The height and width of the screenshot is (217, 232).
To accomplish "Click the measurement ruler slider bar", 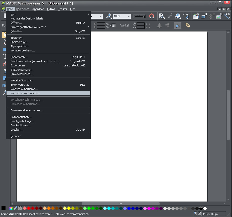I will (140, 16).
